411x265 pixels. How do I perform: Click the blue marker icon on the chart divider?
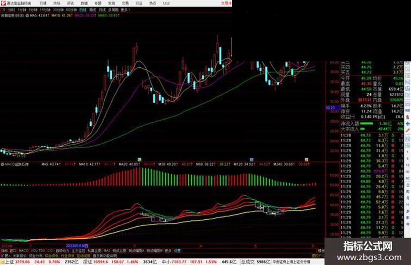pyautogui.click(x=252, y=159)
